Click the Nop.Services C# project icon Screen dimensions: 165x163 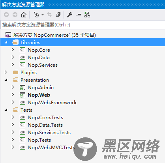click(22, 65)
